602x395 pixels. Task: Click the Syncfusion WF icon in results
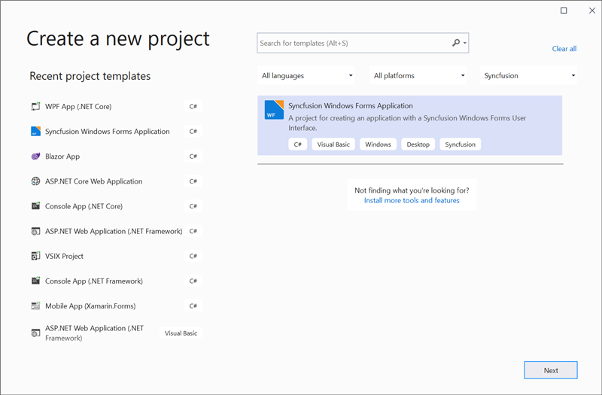coord(274,110)
